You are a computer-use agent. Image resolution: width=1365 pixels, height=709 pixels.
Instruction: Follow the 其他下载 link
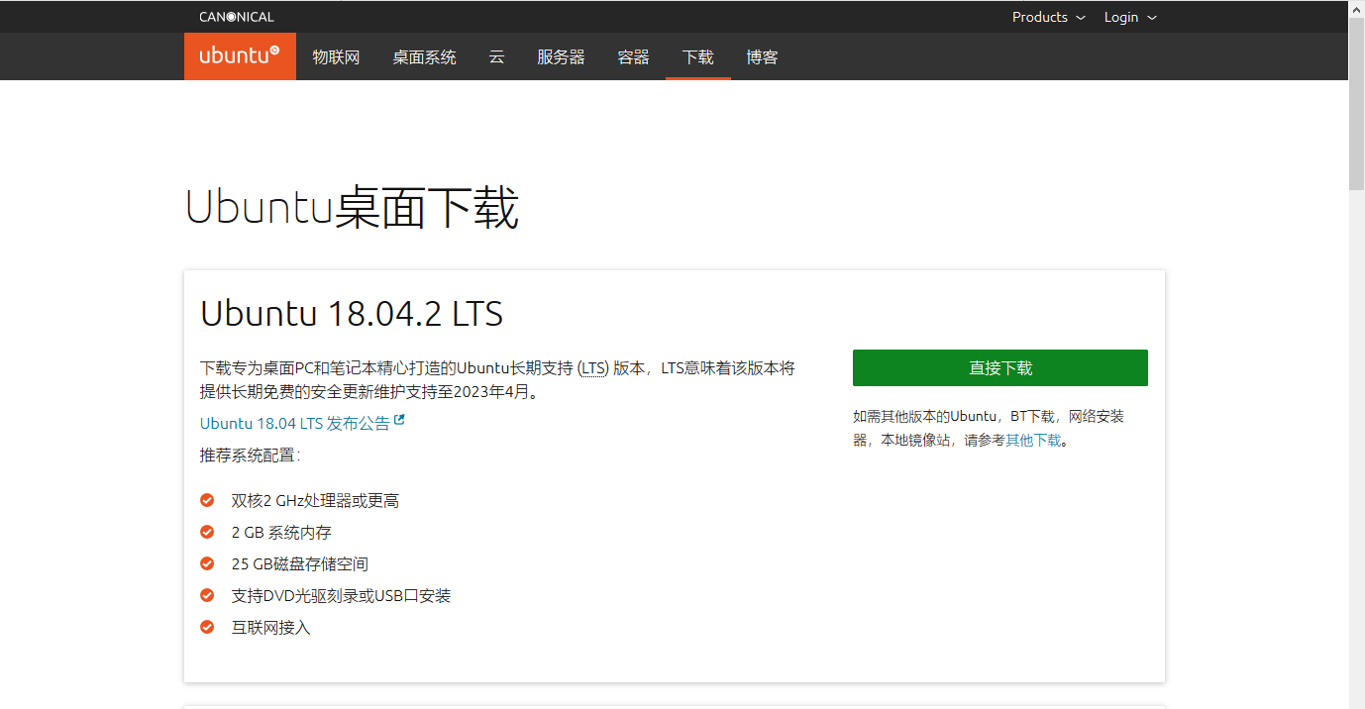click(x=1033, y=440)
